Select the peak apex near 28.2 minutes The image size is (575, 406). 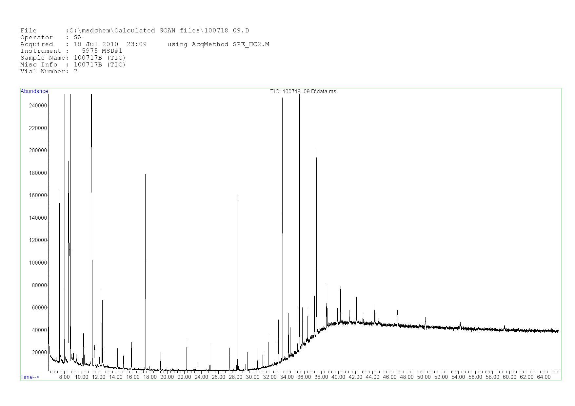tap(237, 196)
